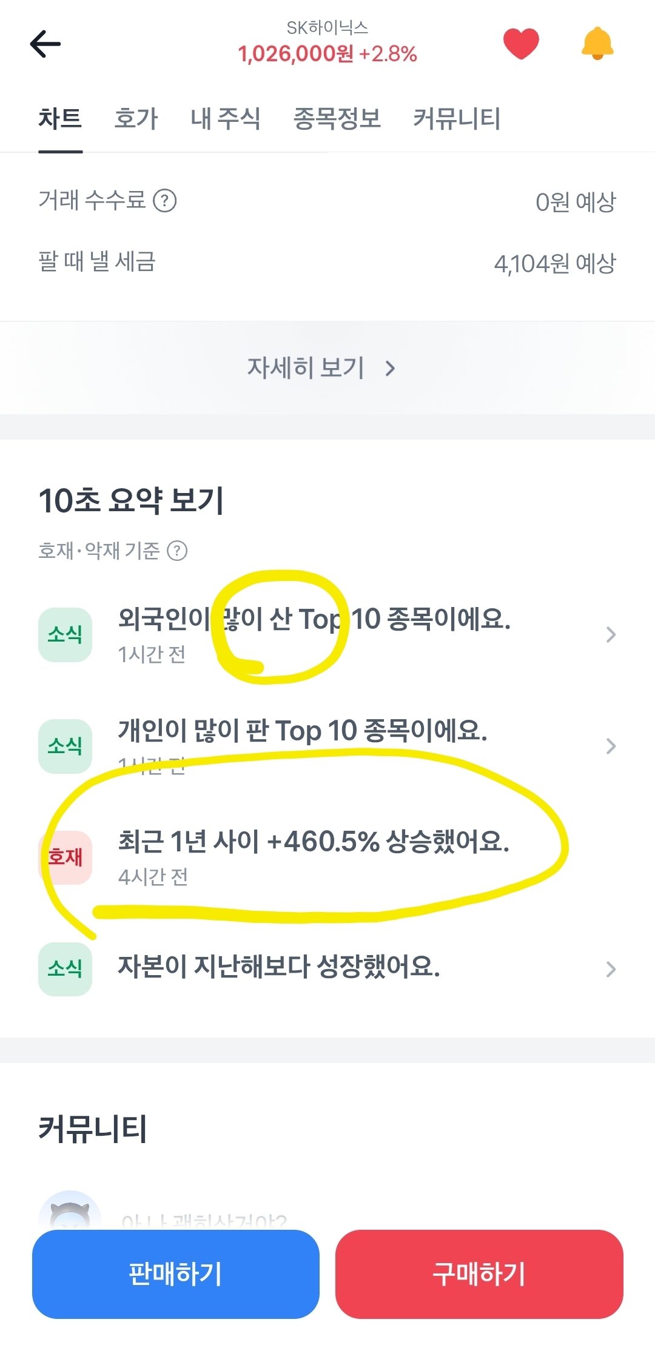Image resolution: width=655 pixels, height=1345 pixels.
Task: Open chevron beside 개인이 많이 판 Top 10
Action: coord(611,746)
